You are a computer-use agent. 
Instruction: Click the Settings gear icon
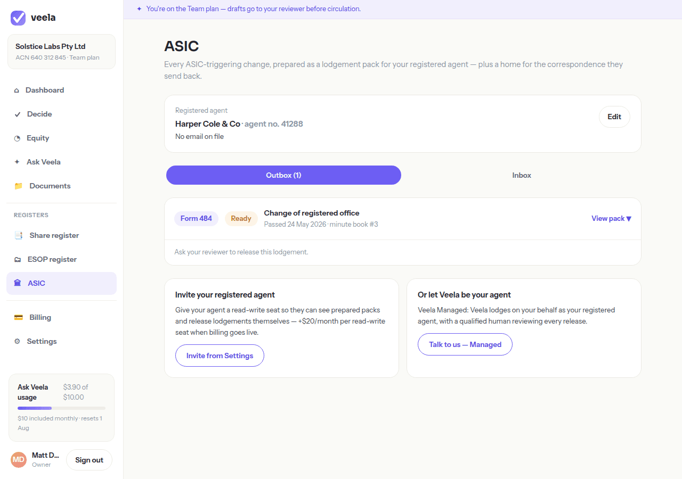pos(17,342)
